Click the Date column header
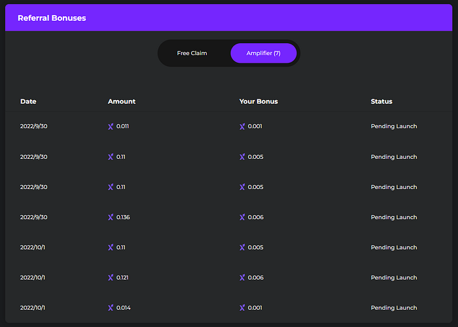 [x=28, y=101]
